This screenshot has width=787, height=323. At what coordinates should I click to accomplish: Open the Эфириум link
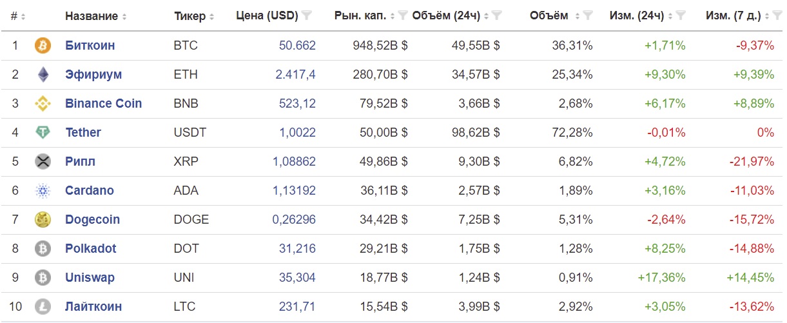pyautogui.click(x=93, y=75)
